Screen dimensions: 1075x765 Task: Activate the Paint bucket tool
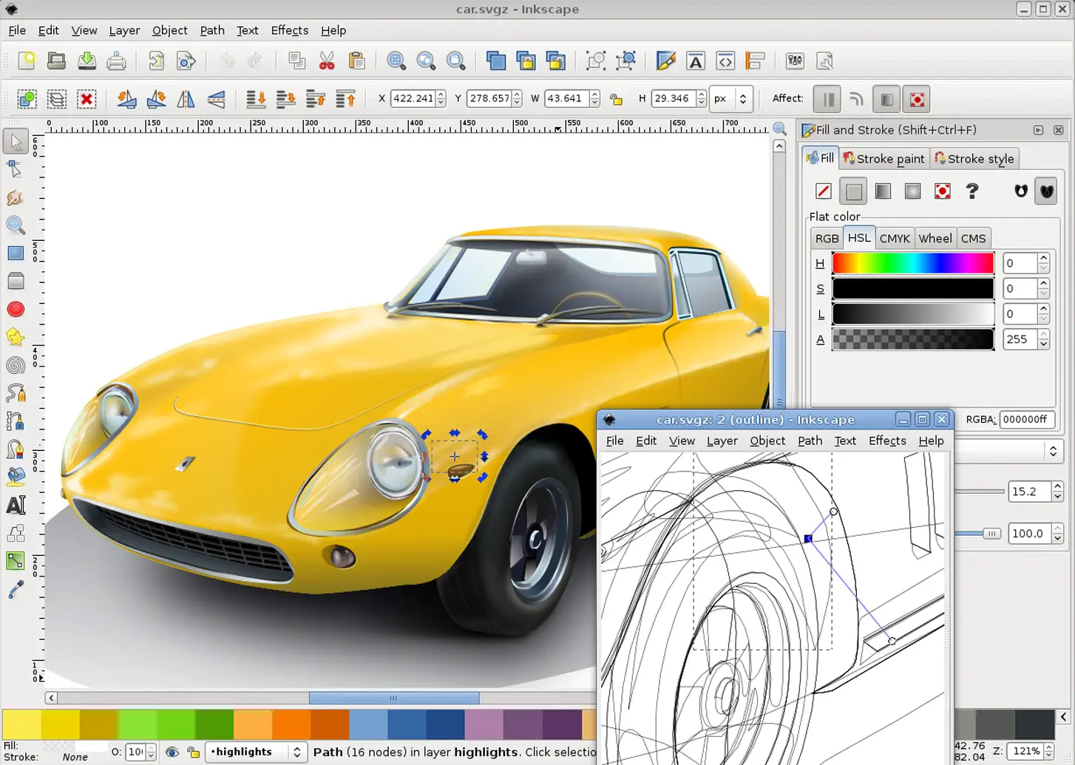point(16,475)
